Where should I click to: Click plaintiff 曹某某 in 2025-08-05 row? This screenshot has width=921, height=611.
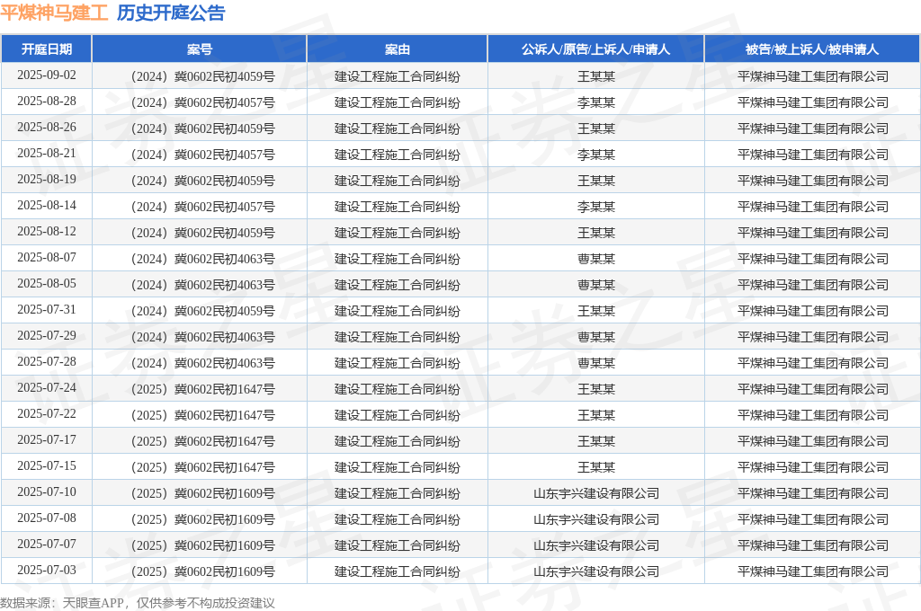coord(595,285)
